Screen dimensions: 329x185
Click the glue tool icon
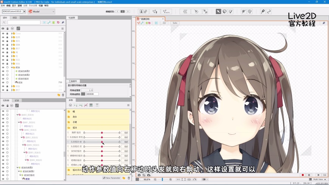[x=205, y=12]
